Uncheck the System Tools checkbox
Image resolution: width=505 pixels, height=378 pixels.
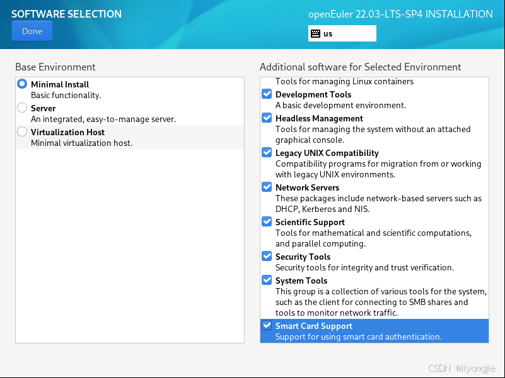pos(267,280)
